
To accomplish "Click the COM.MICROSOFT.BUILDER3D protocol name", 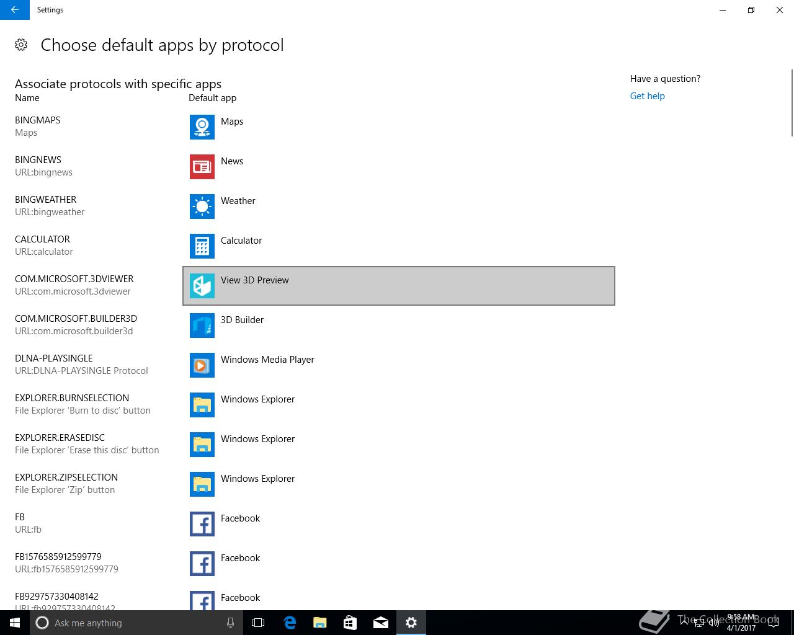I will click(76, 319).
